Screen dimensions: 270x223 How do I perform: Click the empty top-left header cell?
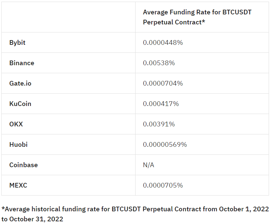68,17
